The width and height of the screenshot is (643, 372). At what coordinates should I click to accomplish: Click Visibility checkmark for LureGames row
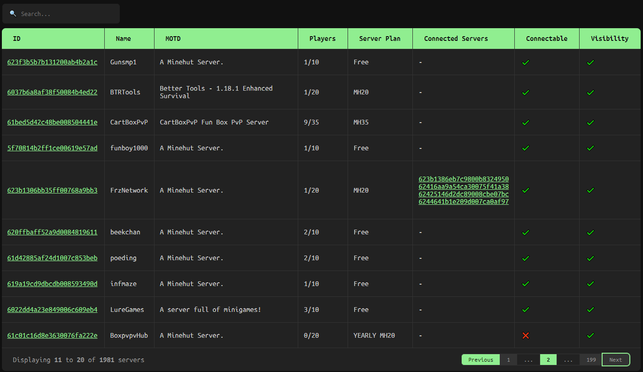(590, 310)
